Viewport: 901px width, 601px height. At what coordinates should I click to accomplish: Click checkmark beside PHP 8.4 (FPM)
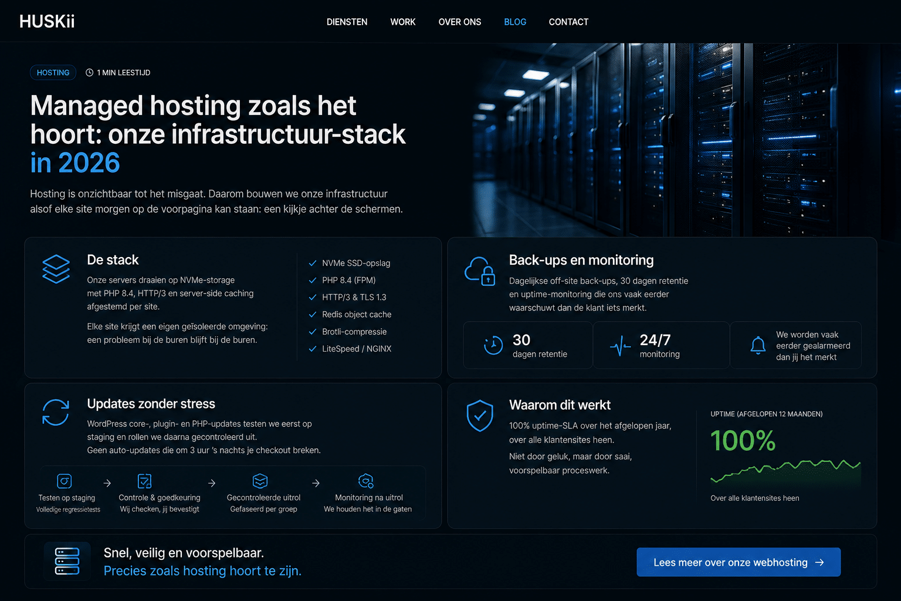pyautogui.click(x=313, y=281)
